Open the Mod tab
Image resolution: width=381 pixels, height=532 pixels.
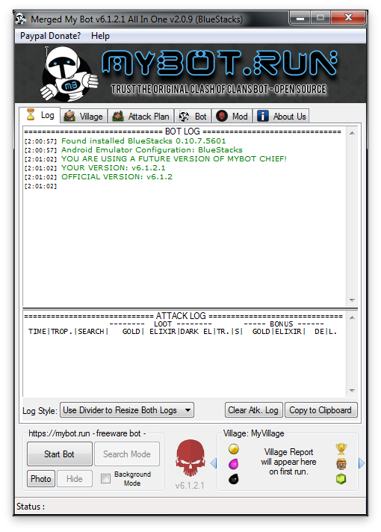(x=232, y=117)
